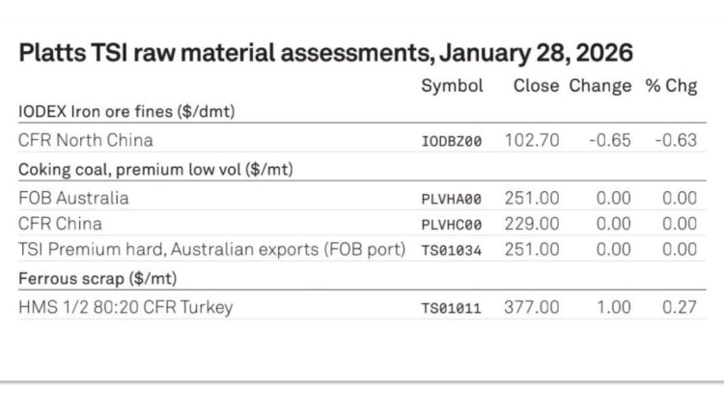Select the Close column header
This screenshot has height=415, width=724.
point(536,86)
